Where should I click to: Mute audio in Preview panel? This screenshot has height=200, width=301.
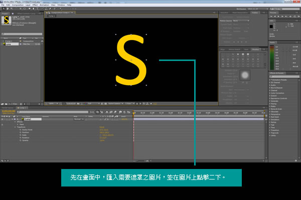click(x=290, y=16)
